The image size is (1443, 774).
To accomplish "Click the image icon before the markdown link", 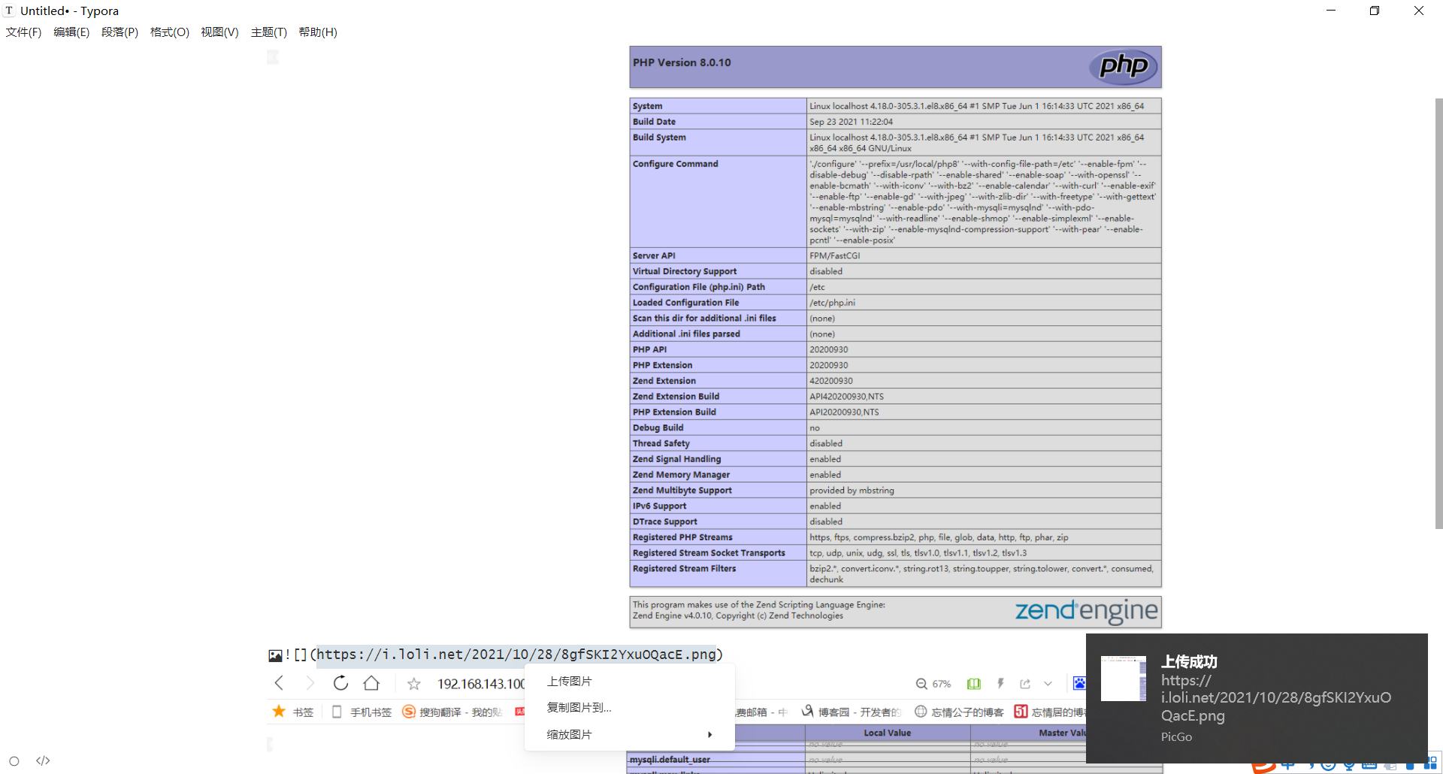I will click(275, 655).
